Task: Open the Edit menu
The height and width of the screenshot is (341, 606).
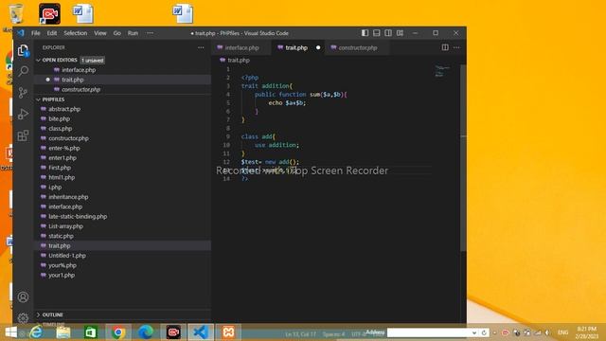Action: point(52,33)
